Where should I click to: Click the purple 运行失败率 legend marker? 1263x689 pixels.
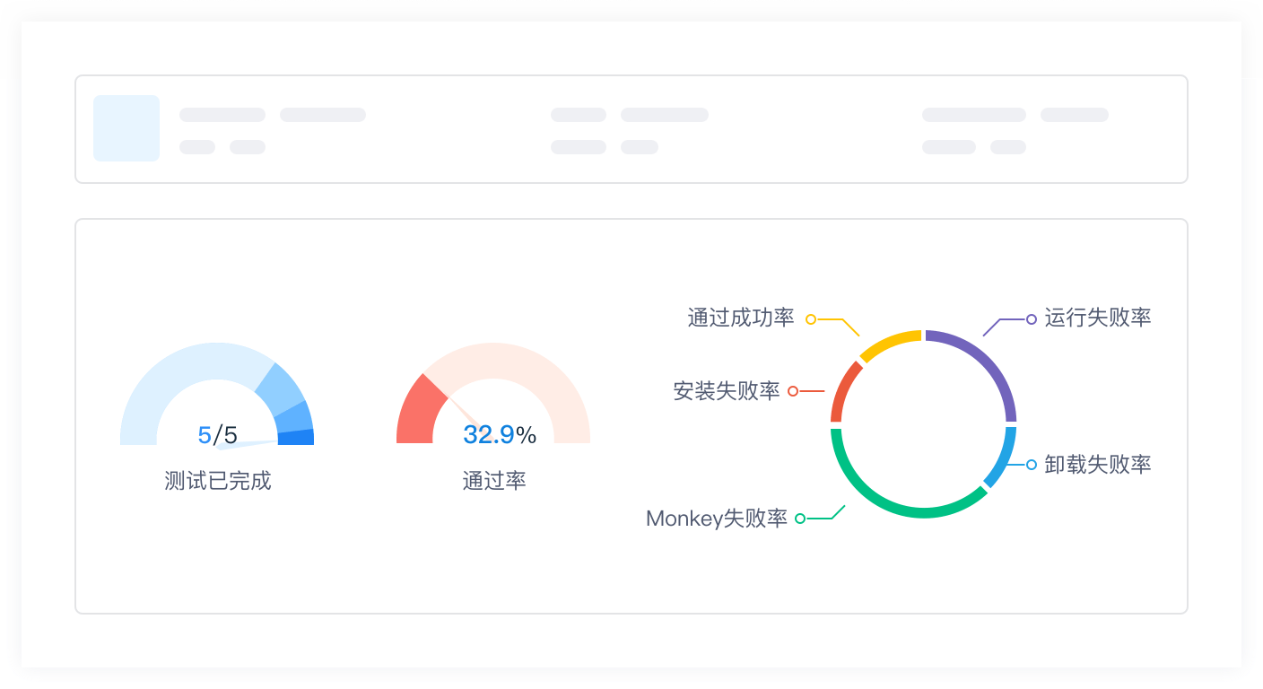click(x=1032, y=318)
